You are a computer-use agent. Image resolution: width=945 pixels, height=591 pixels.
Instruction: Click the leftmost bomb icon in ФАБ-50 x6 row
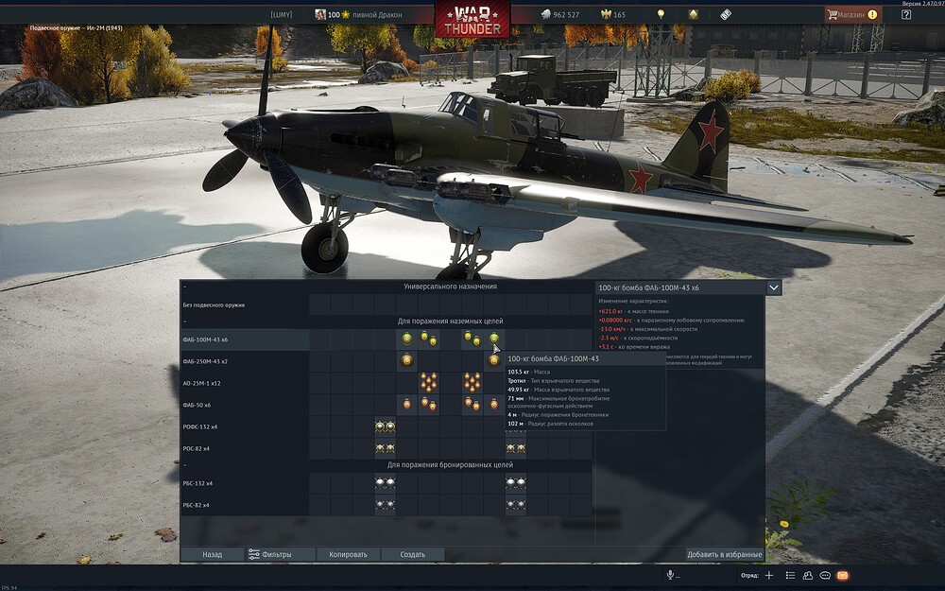click(x=406, y=404)
